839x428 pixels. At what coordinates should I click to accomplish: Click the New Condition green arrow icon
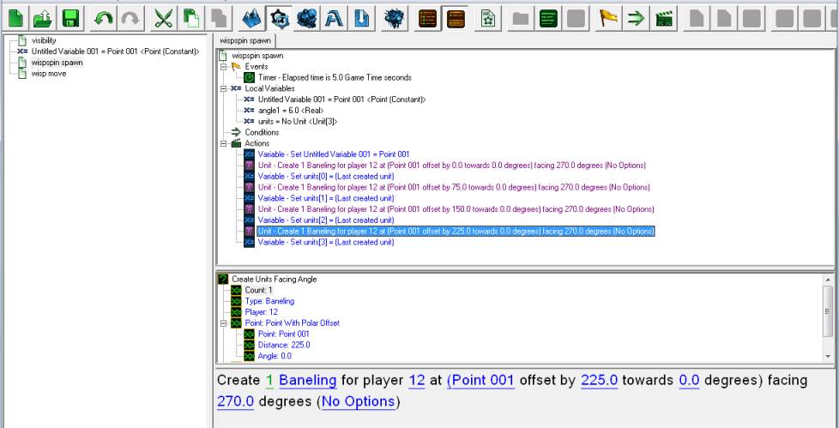(636, 17)
